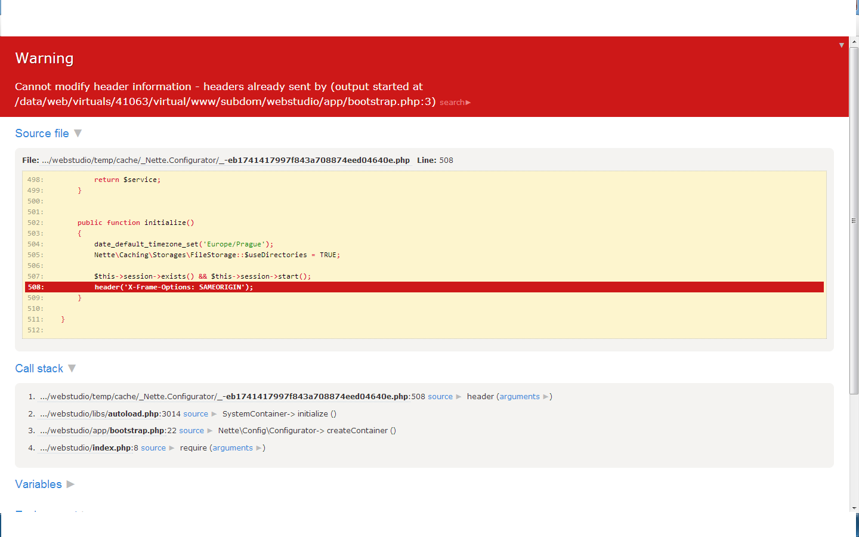Expand arguments of the require call
This screenshot has width=859, height=537.
coord(233,448)
